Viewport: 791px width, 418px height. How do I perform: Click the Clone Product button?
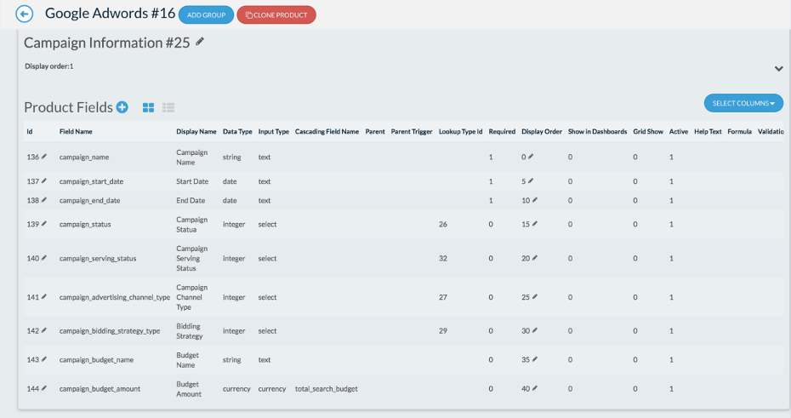click(x=276, y=14)
